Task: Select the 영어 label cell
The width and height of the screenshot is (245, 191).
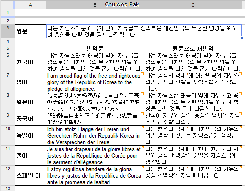Action: pyautogui.click(x=31, y=82)
